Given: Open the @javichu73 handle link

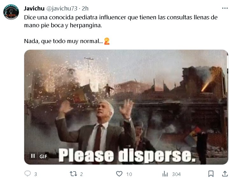Looking at the screenshot, I should 62,9.
